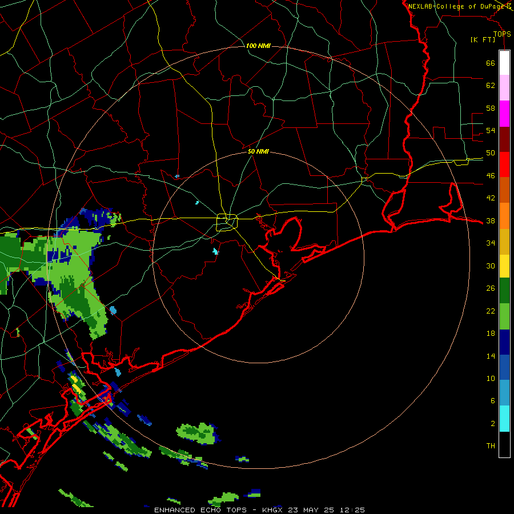Click the small cyan echo inside 50 NMI ring
The height and width of the screenshot is (514, 514).
tap(215, 251)
